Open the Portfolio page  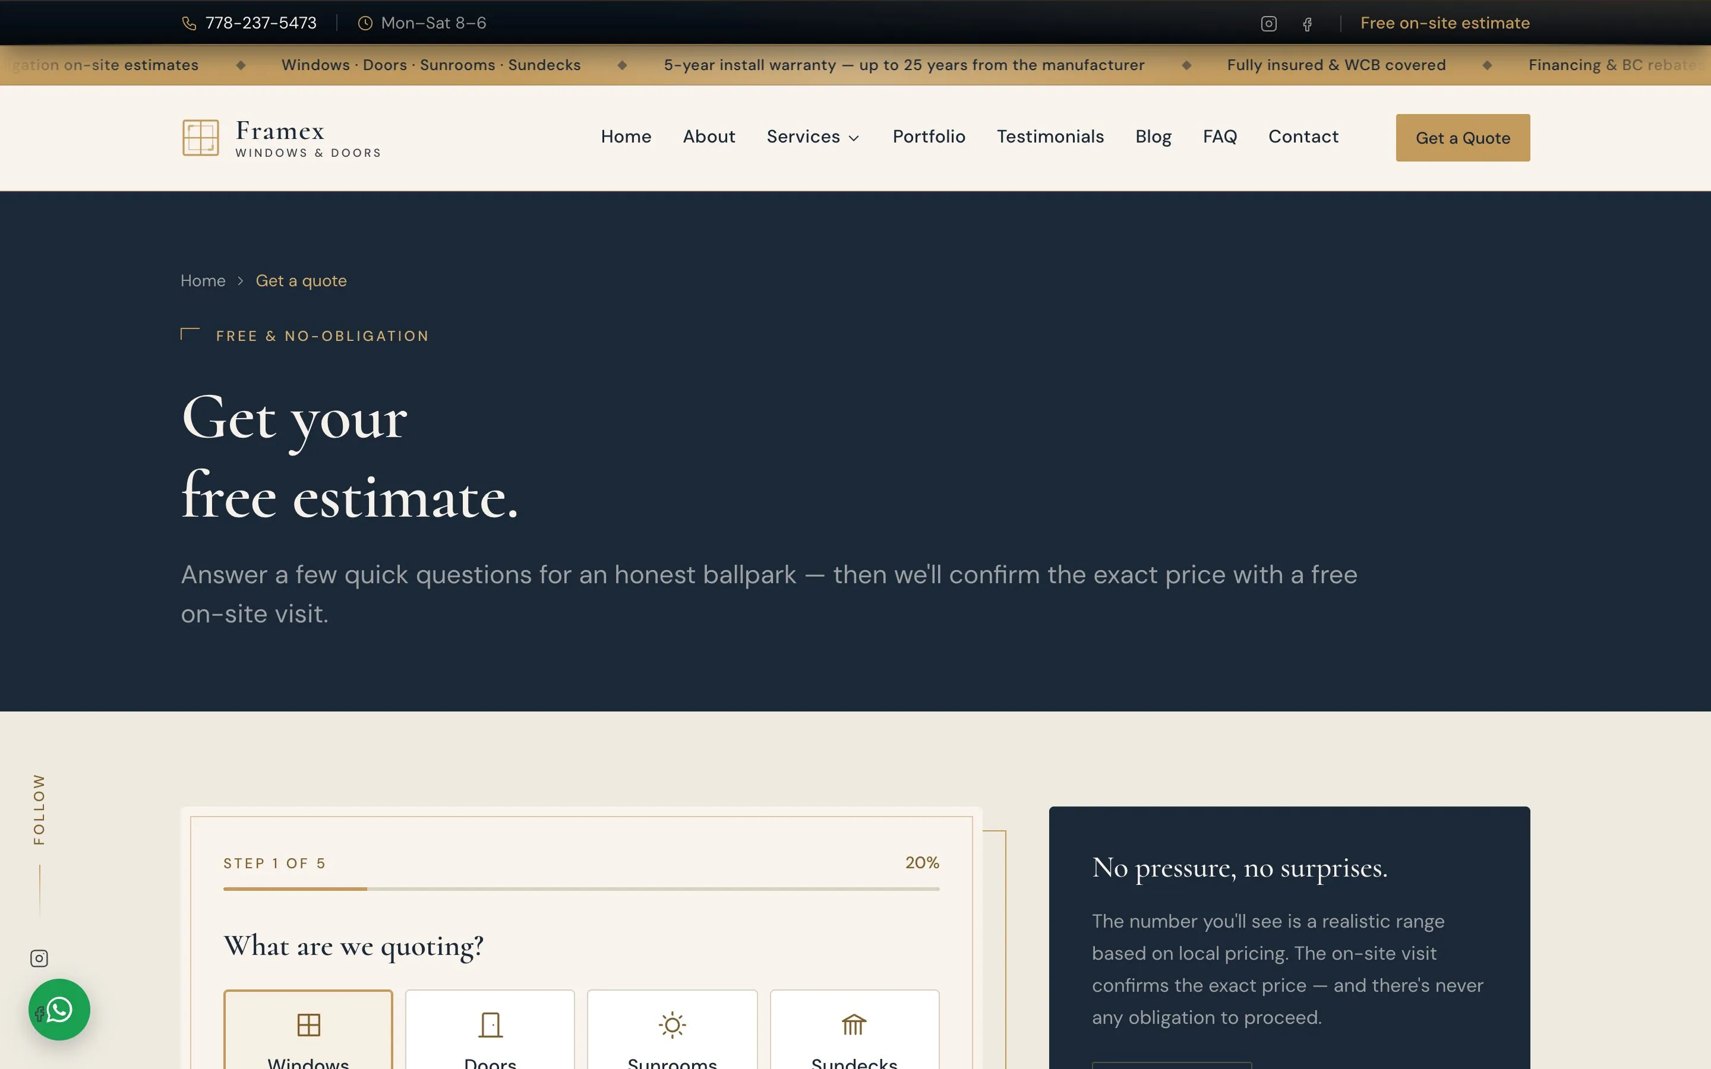point(929,137)
